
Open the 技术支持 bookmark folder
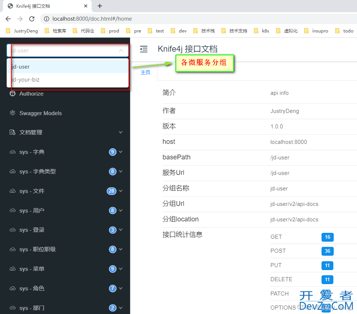point(234,31)
